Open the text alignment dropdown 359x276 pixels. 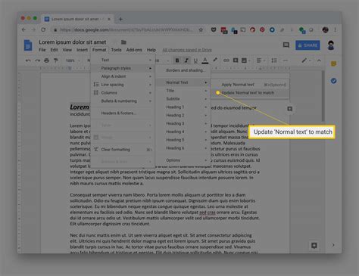[x=261, y=60]
